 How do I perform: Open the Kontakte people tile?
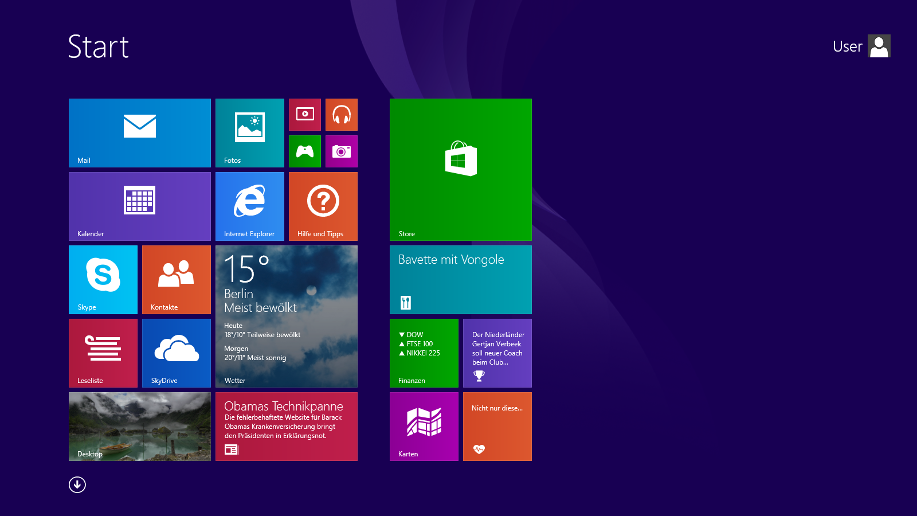[x=177, y=280]
